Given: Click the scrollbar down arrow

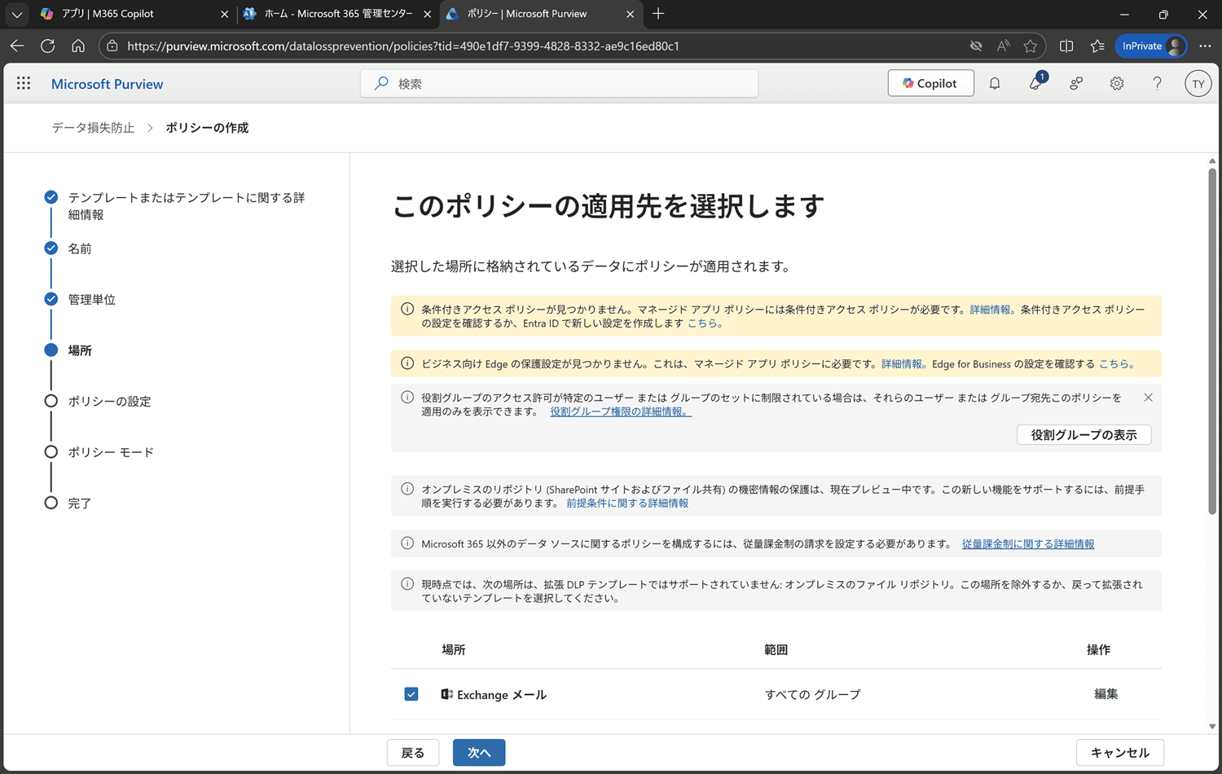Looking at the screenshot, I should pyautogui.click(x=1212, y=726).
